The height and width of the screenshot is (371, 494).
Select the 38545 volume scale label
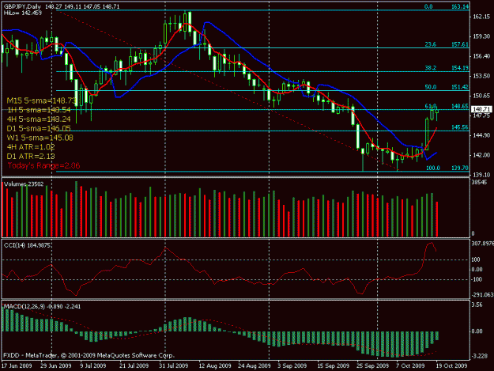coord(479,182)
